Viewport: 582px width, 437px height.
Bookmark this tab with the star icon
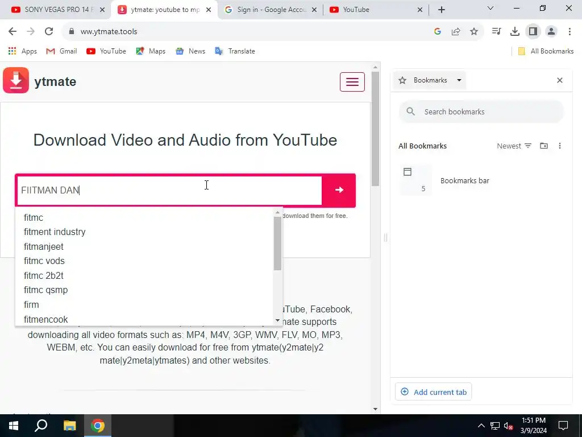tap(474, 32)
